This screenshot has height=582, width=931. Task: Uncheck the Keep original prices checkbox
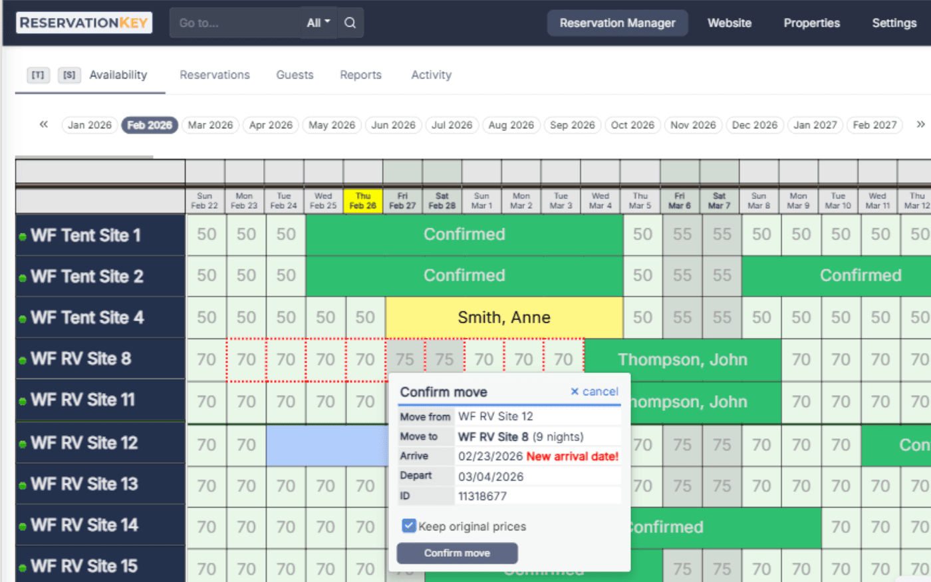[408, 525]
